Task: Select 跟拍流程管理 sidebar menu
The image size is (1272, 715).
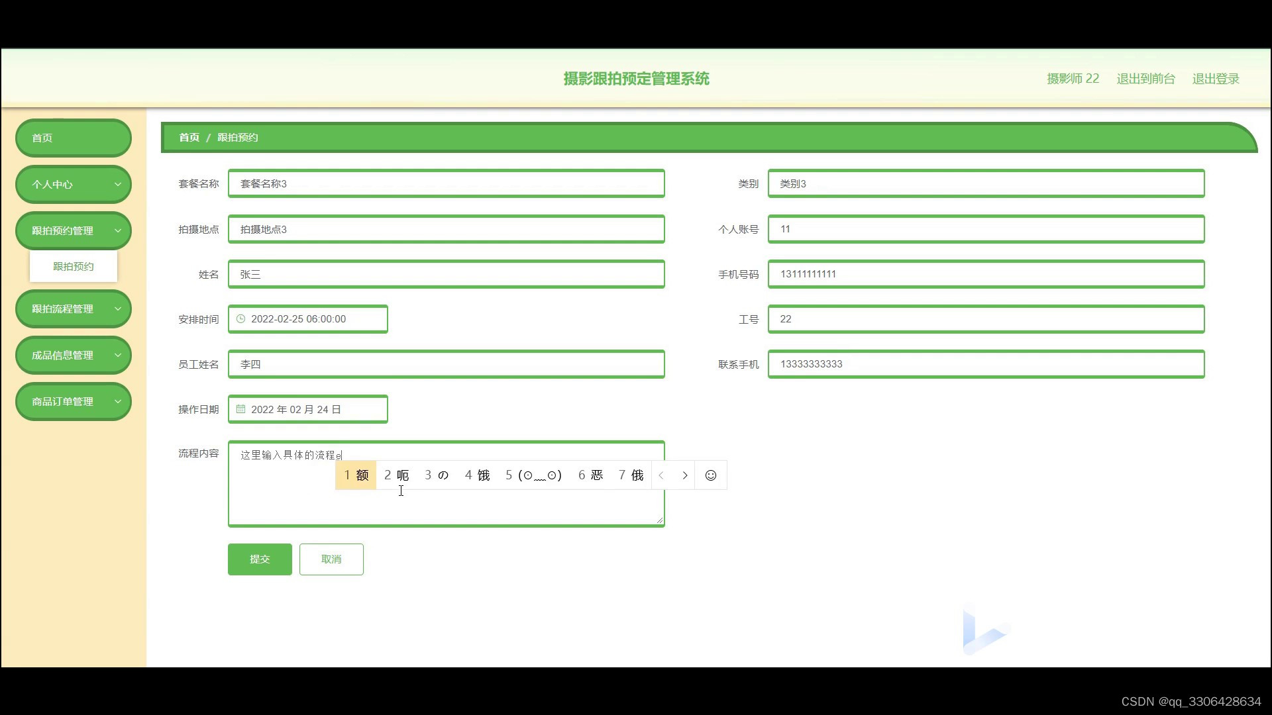Action: click(x=74, y=309)
